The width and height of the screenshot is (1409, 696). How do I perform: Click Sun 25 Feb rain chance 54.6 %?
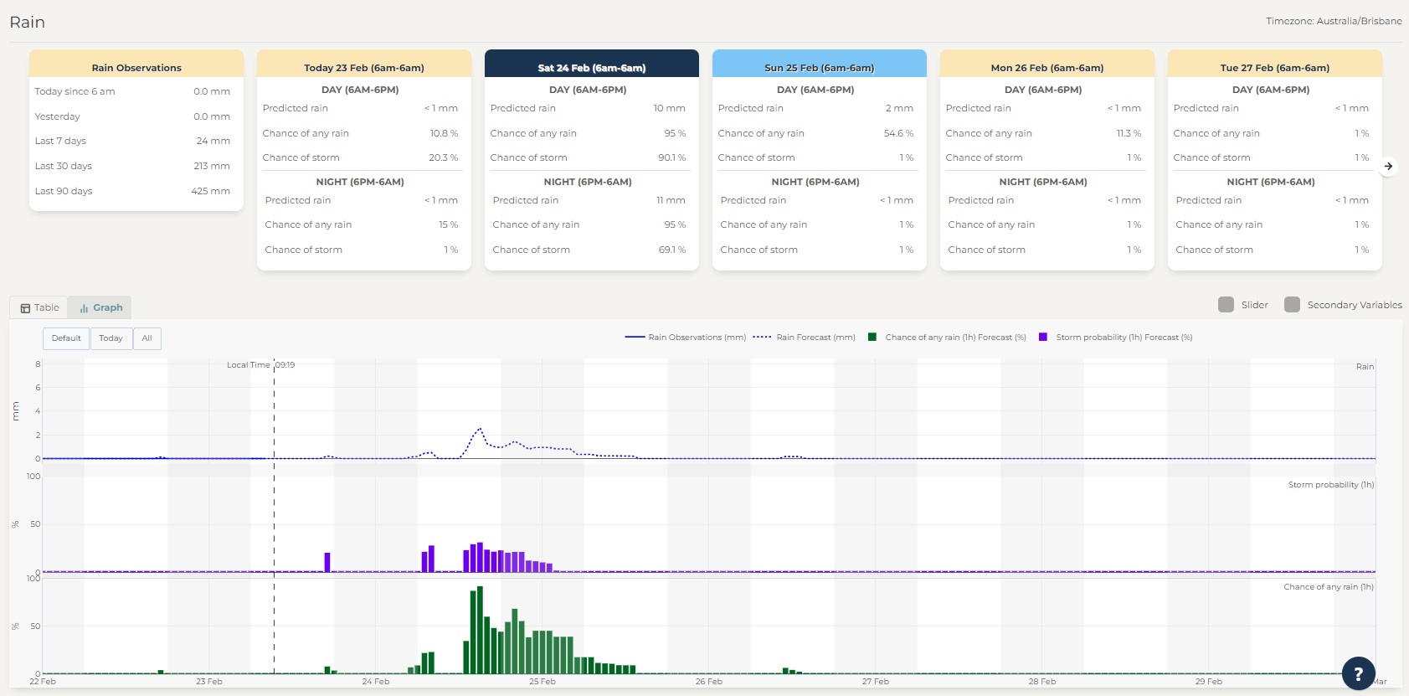click(x=898, y=133)
